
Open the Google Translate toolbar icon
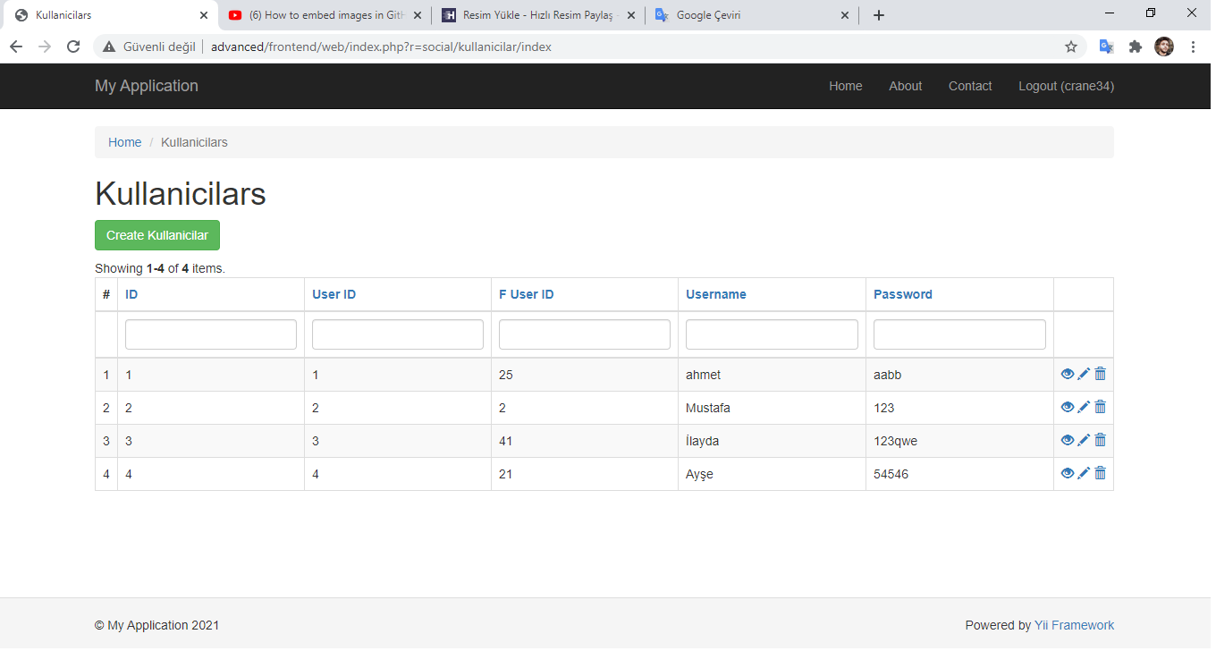(x=1107, y=46)
